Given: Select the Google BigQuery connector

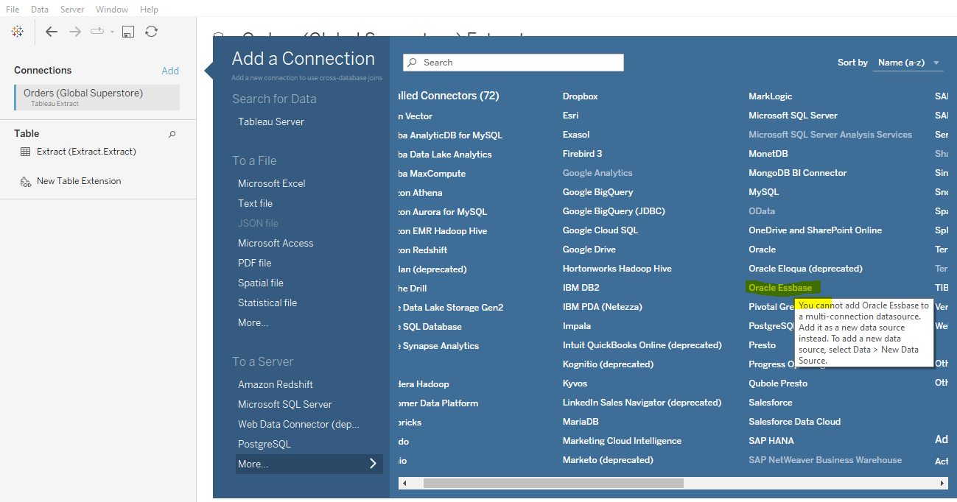Looking at the screenshot, I should click(597, 191).
